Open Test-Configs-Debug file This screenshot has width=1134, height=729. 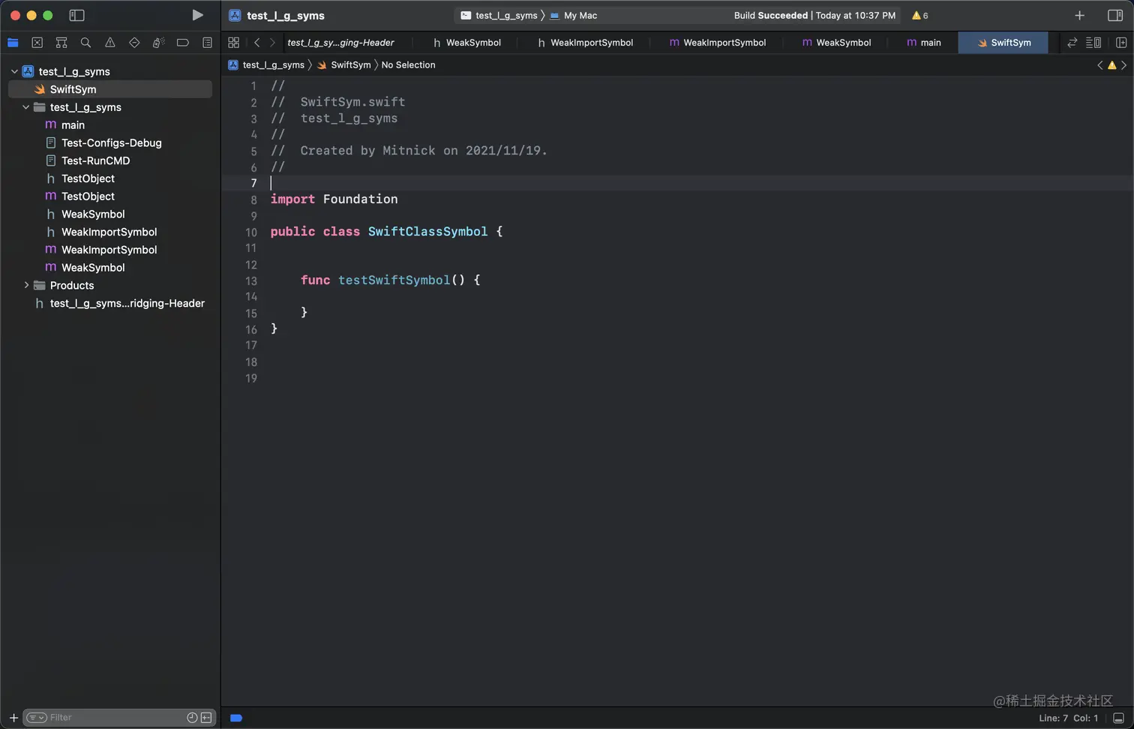[x=110, y=142]
